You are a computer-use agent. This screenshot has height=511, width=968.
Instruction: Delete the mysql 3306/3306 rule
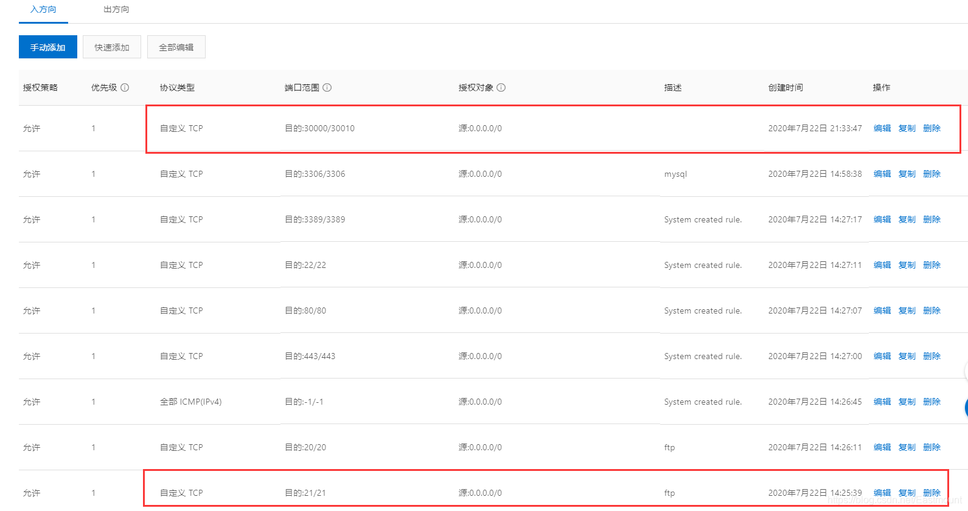coord(932,174)
